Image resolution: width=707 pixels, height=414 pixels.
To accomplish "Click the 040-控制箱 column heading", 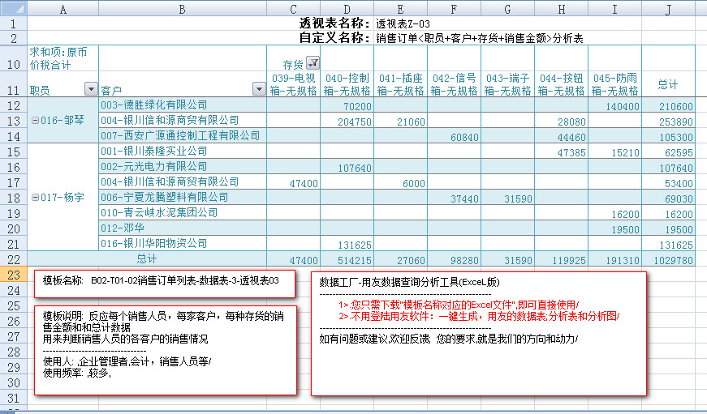I will 347,84.
